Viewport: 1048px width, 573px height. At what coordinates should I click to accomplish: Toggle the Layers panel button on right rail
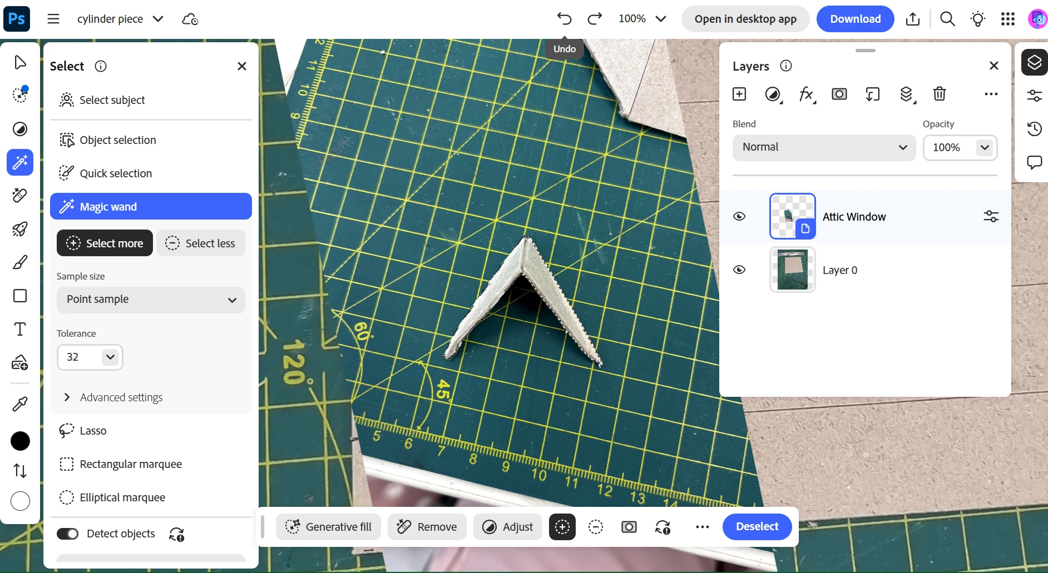pos(1035,62)
